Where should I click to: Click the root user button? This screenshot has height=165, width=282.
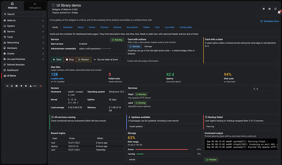coord(33,86)
